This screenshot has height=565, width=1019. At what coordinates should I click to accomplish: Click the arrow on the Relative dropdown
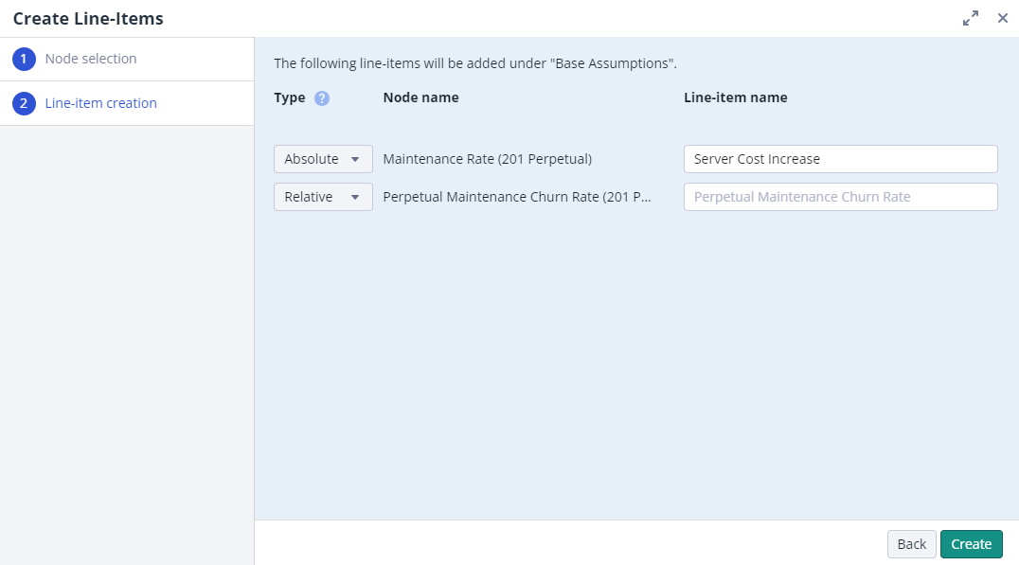point(355,197)
